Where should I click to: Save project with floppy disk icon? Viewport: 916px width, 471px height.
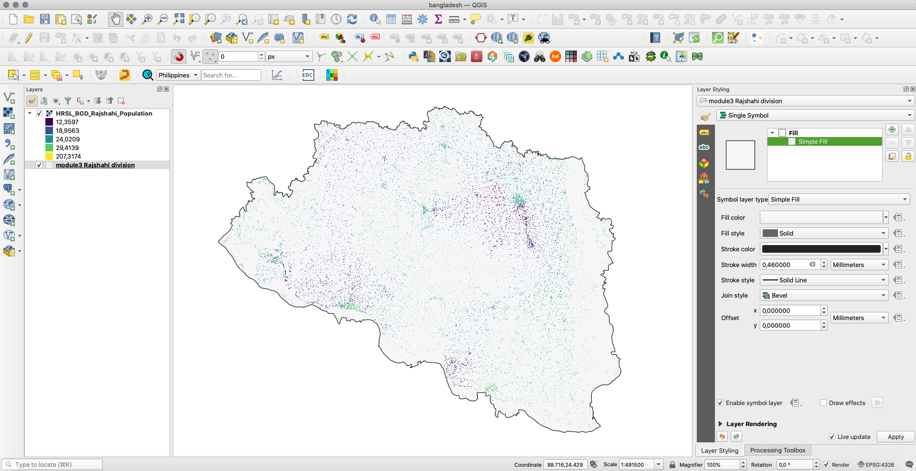point(45,19)
